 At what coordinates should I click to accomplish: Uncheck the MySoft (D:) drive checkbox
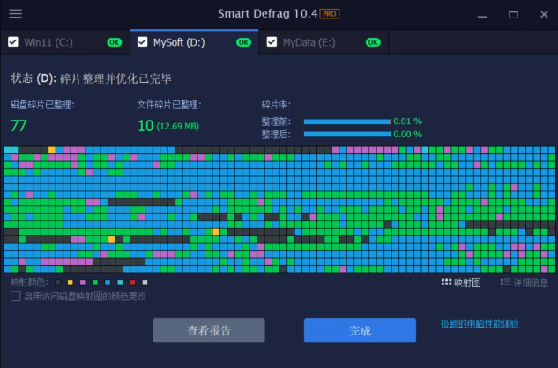pyautogui.click(x=142, y=42)
